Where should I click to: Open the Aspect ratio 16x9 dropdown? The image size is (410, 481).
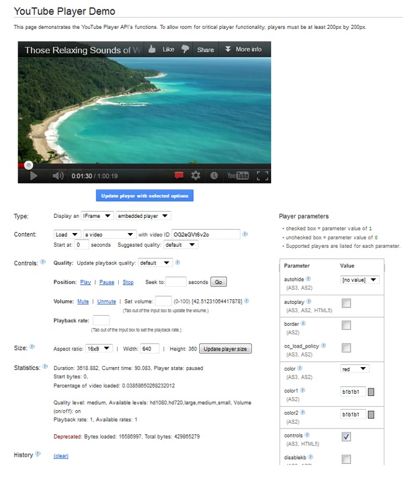coord(99,349)
